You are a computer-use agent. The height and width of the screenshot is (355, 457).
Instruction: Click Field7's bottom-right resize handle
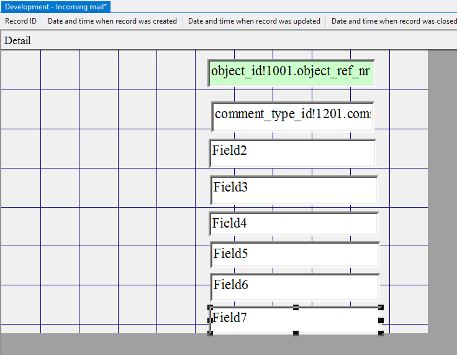coord(381,333)
